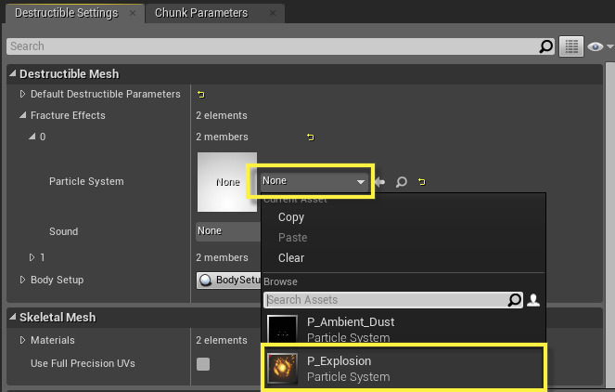Expand Fracture Effects element 1
Viewport: 615px width, 392px height.
pyautogui.click(x=32, y=257)
